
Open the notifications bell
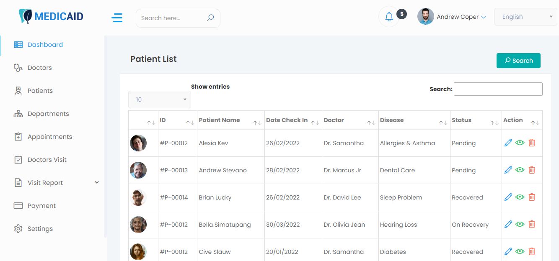coord(389,17)
